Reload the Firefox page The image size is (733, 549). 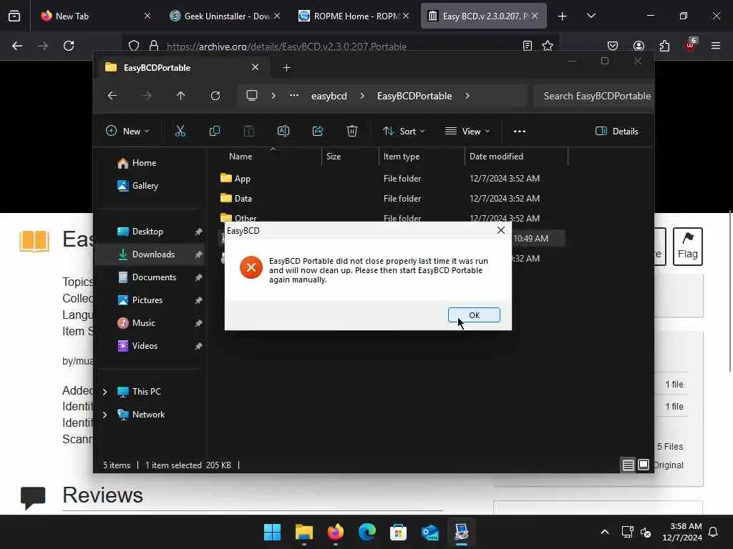[69, 46]
